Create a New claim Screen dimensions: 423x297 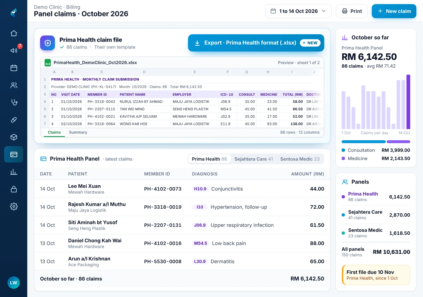tap(394, 11)
